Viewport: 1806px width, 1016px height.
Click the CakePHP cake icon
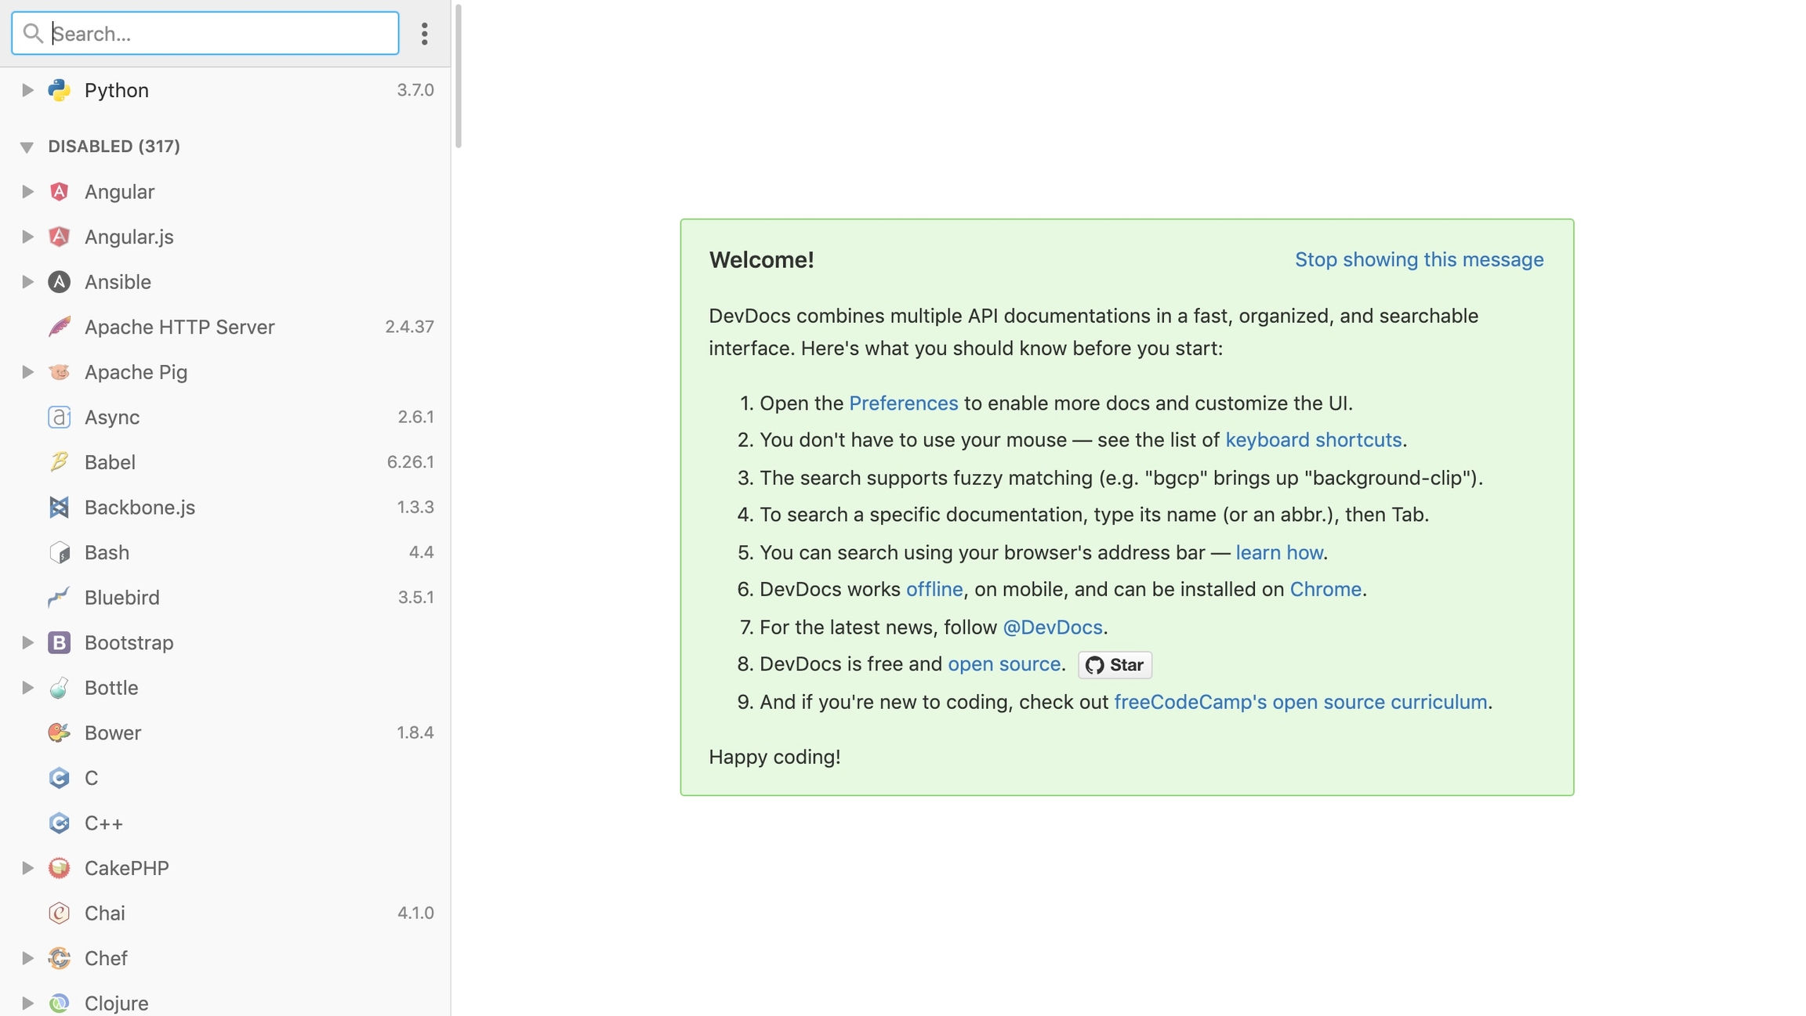(59, 868)
